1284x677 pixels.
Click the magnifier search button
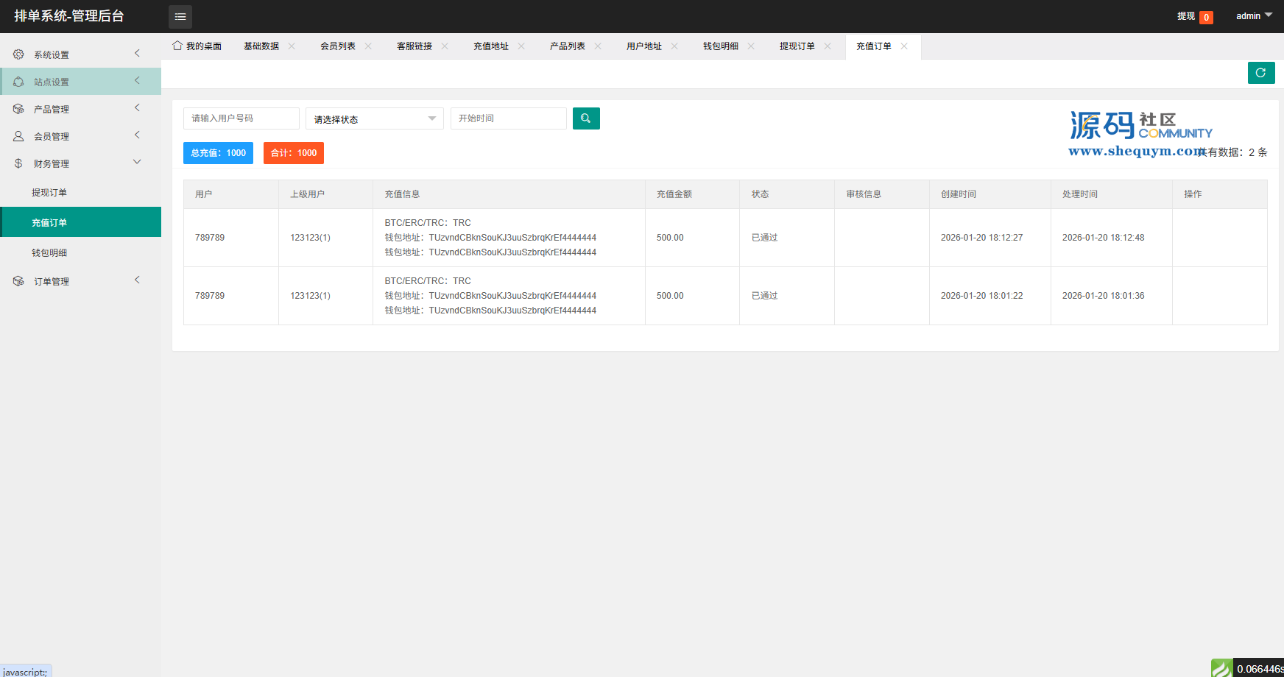point(586,118)
